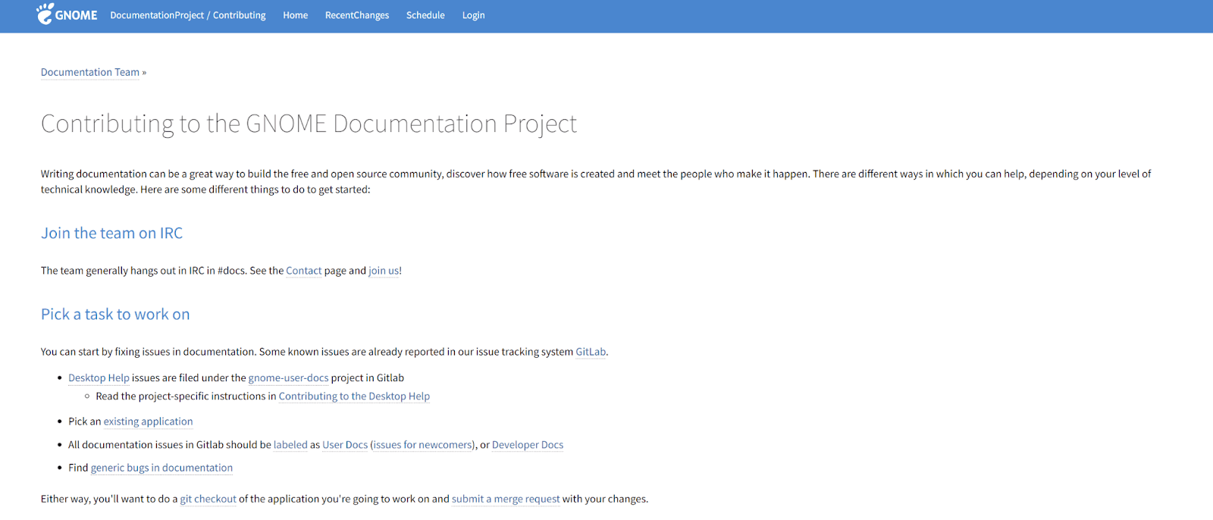The width and height of the screenshot is (1213, 520).
Task: Open Contributing to the Desktop Help
Action: point(354,396)
